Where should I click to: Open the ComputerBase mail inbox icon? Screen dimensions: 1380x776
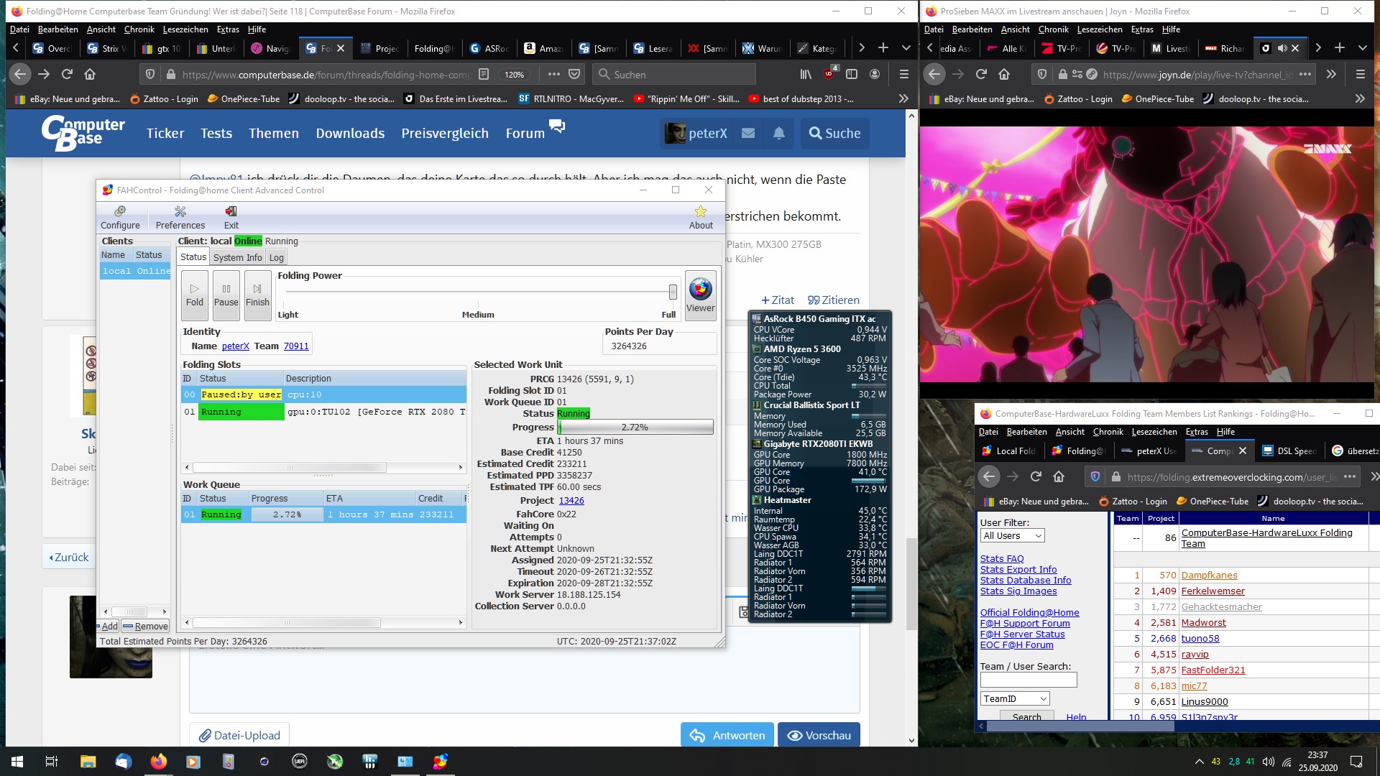(748, 133)
